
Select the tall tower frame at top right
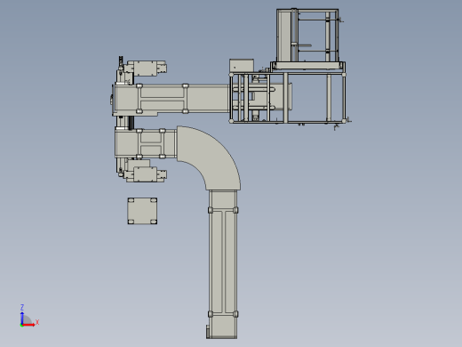coord(307,36)
